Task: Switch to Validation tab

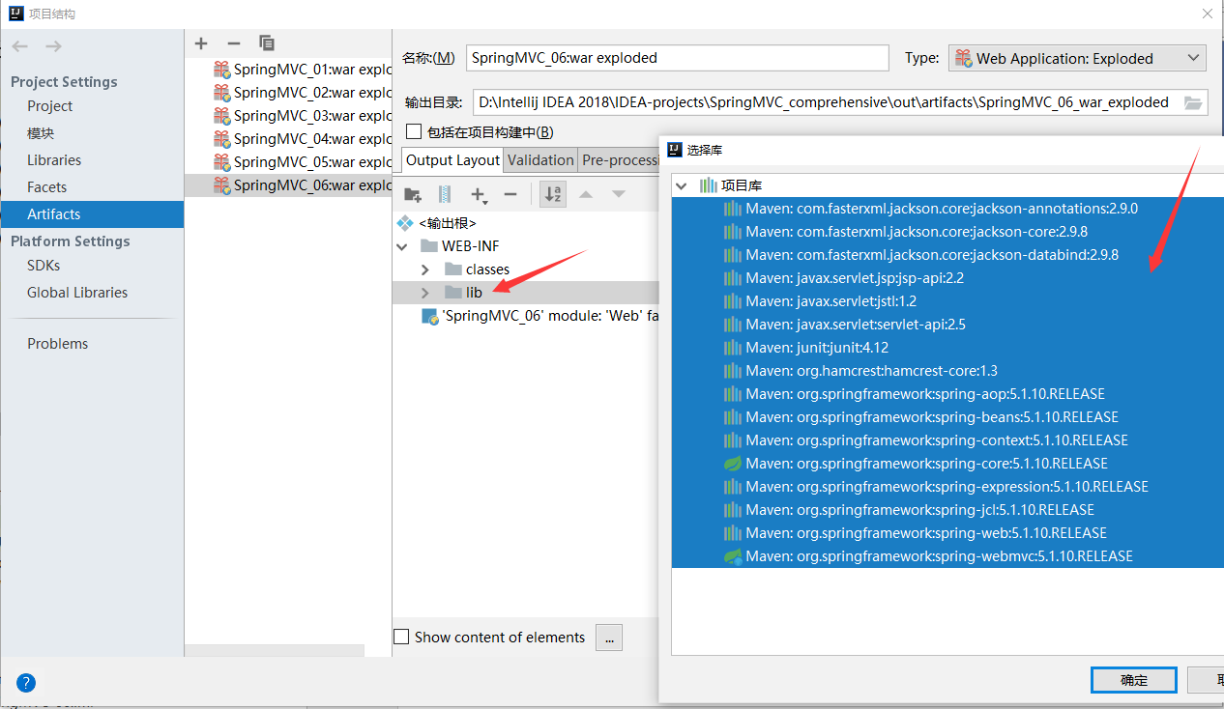Action: [x=540, y=160]
